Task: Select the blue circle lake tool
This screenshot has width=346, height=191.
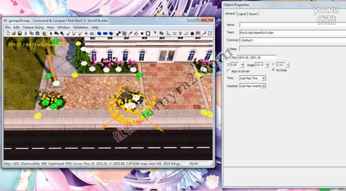Action: point(111,33)
